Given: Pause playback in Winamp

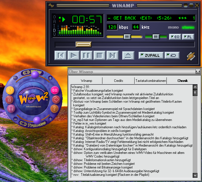Looking at the screenshot, I should pyautogui.click(x=86, y=55).
